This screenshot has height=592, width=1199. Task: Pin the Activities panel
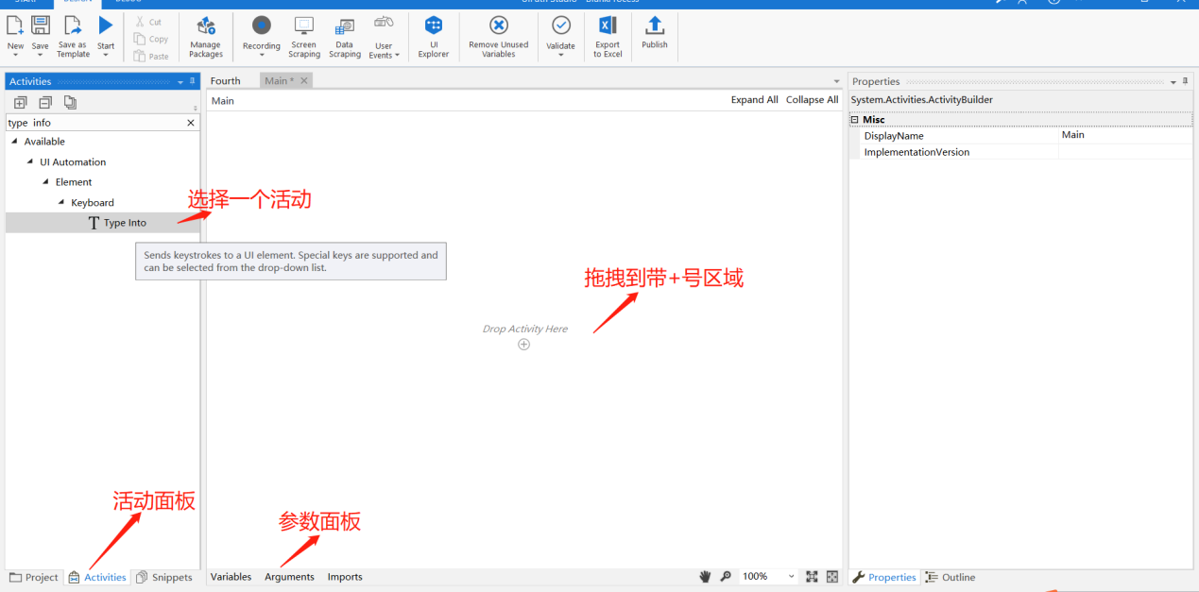pyautogui.click(x=194, y=81)
